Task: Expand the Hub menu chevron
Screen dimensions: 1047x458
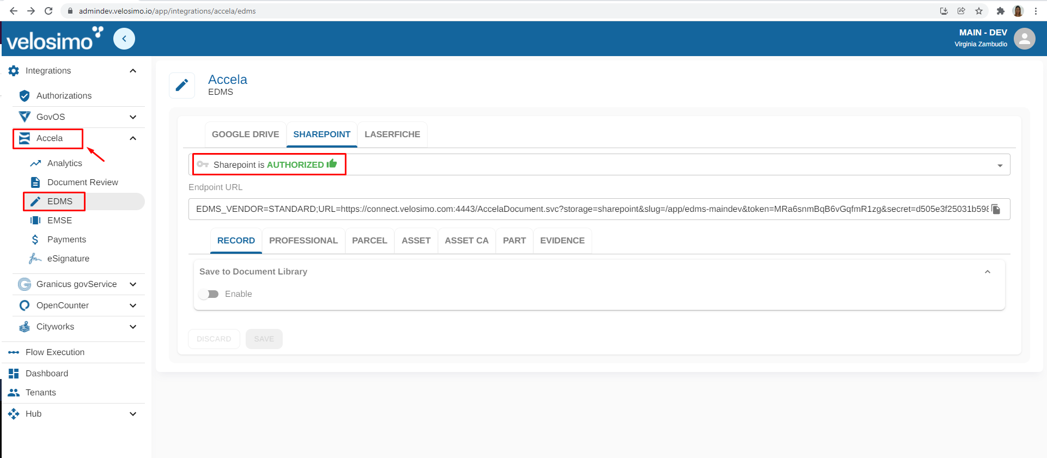Action: pos(133,414)
